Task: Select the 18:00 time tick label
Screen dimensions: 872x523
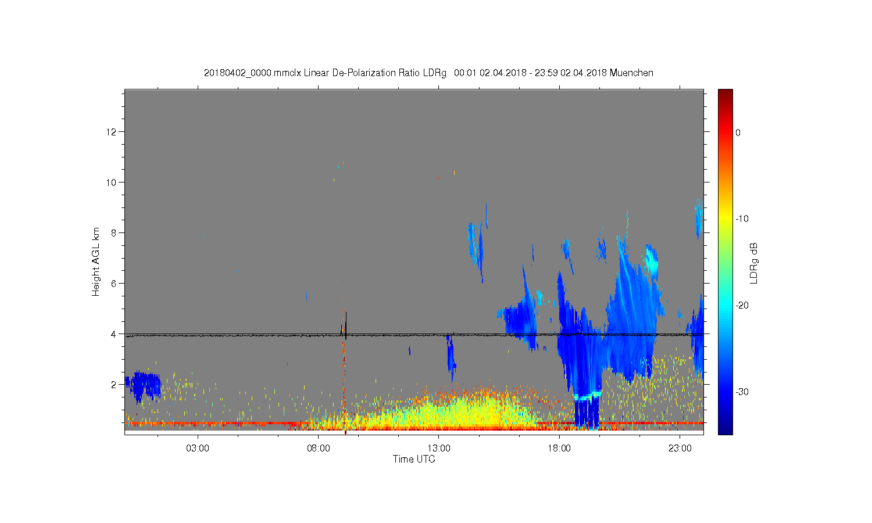Action: point(559,449)
